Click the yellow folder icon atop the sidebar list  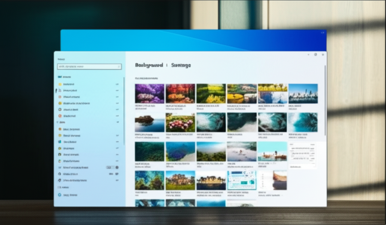point(60,84)
